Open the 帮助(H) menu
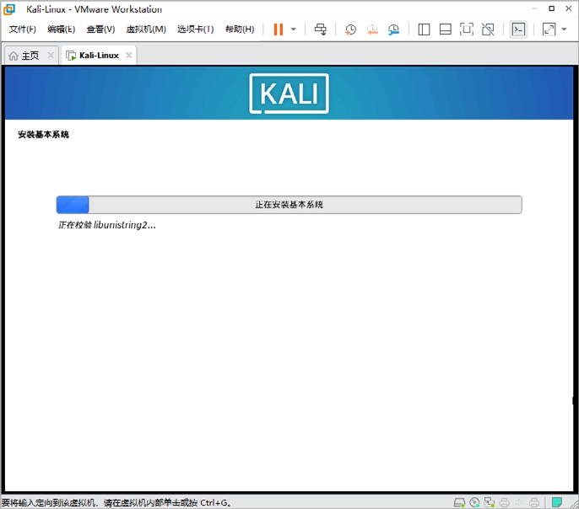The image size is (579, 509). pyautogui.click(x=240, y=29)
